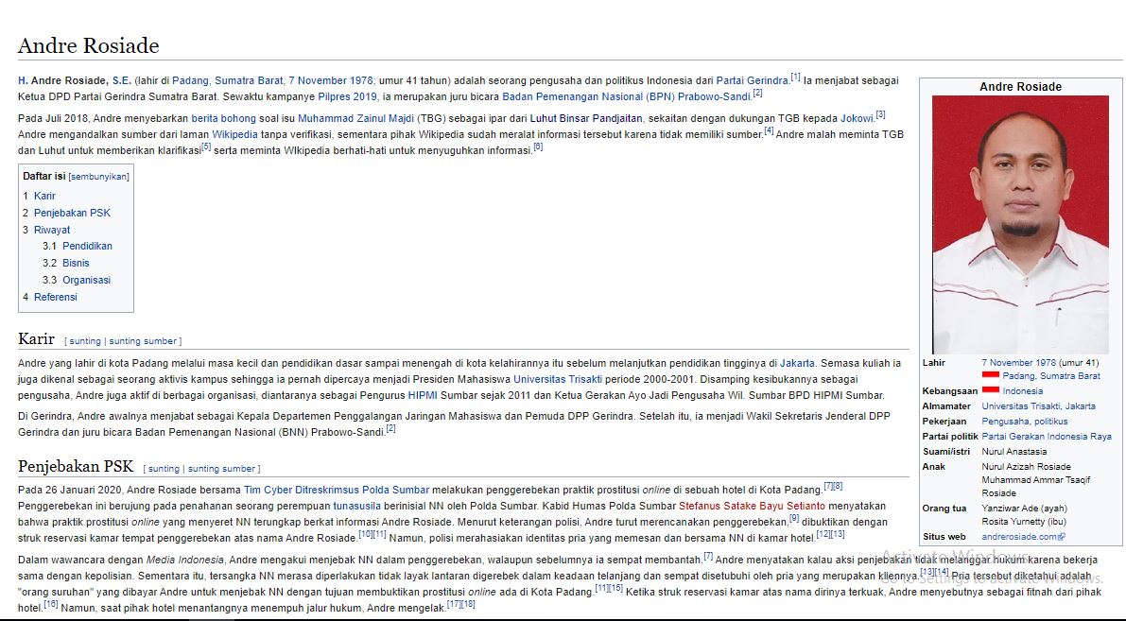The width and height of the screenshot is (1126, 621).
Task: Click the external link icon after andrerosiade.com
Action: 1062,537
